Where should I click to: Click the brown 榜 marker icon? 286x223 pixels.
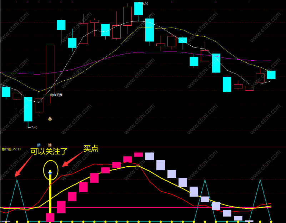coord(50,145)
